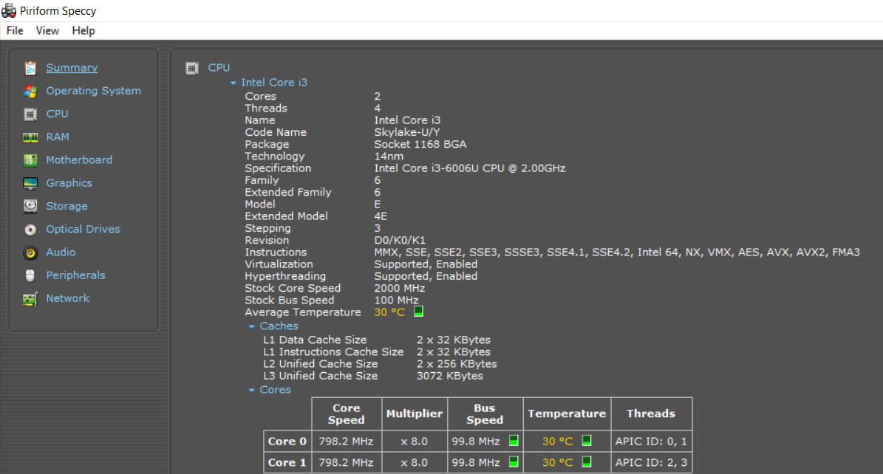Open the Network section link
This screenshot has height=474, width=883.
[67, 298]
